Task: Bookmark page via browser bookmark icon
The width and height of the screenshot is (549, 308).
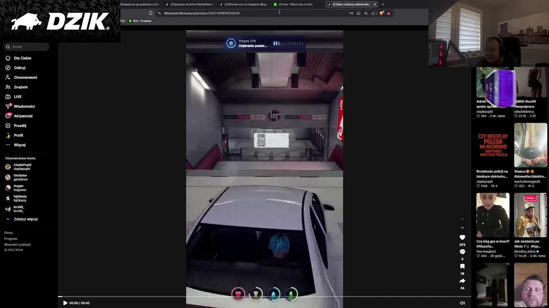Action: click(151, 13)
